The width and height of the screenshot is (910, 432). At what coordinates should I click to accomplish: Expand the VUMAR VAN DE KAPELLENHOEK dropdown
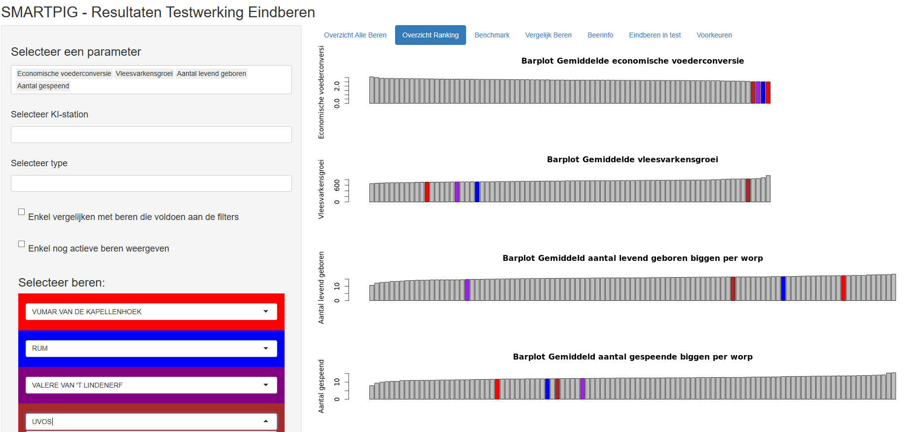266,312
